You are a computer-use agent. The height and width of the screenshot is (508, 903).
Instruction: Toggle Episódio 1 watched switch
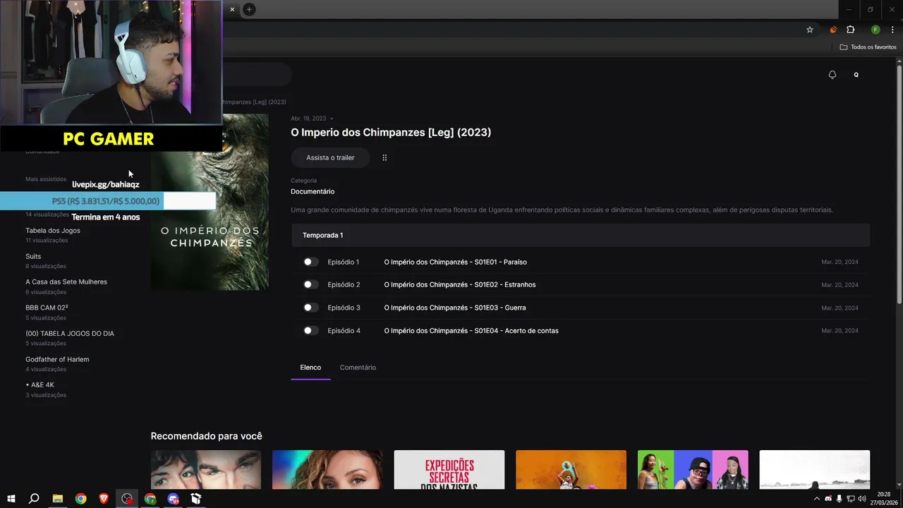[x=310, y=262]
